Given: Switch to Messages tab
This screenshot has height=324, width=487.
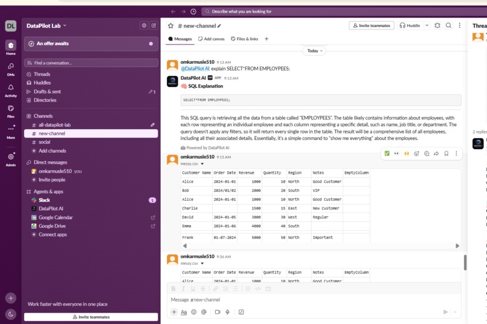Looking at the screenshot, I should tap(180, 39).
